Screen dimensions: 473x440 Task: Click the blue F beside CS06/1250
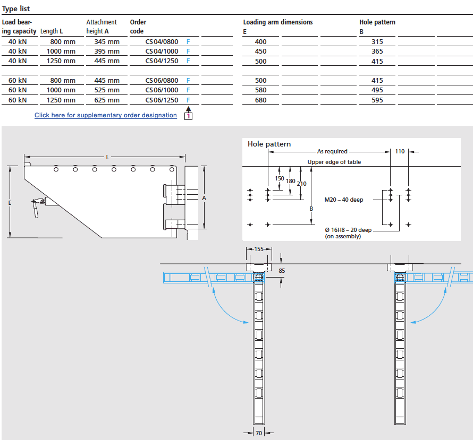188,100
